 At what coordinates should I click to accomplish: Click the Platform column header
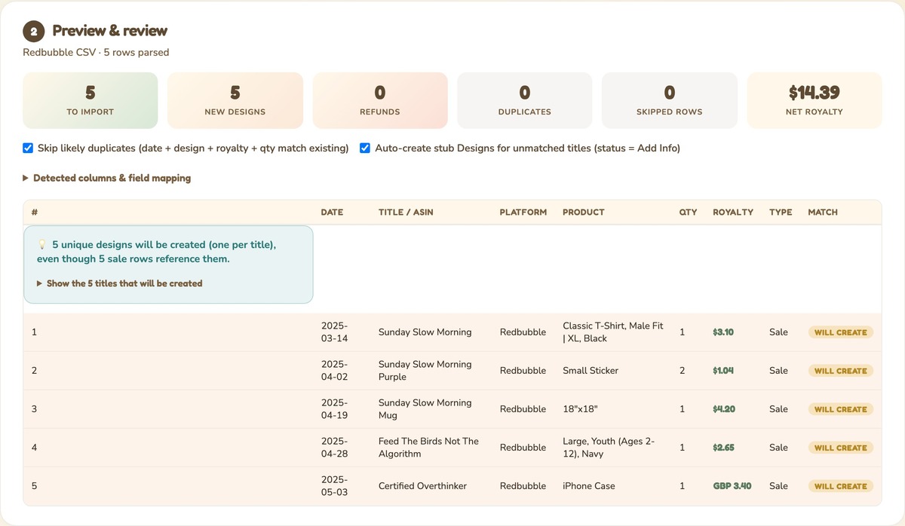[523, 213]
